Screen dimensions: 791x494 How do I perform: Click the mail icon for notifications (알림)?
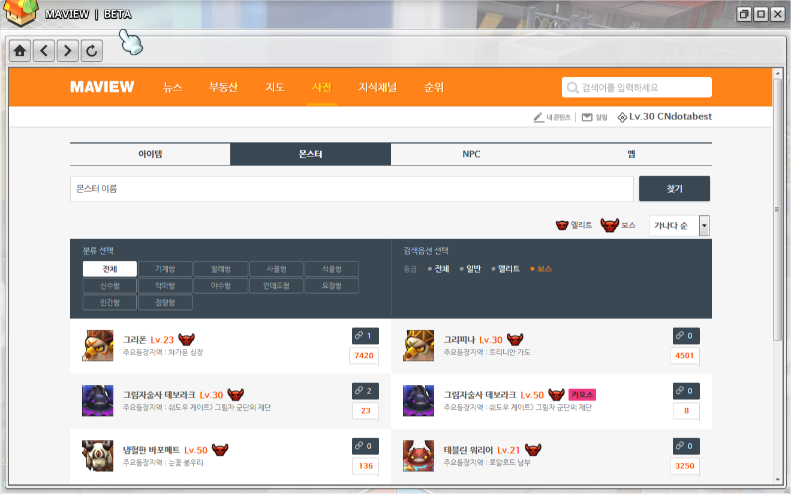[587, 118]
